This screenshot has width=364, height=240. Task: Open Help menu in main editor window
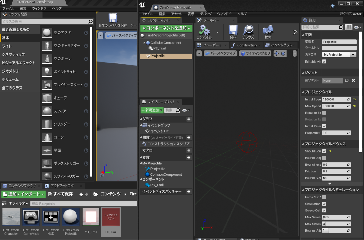pyautogui.click(x=57, y=8)
